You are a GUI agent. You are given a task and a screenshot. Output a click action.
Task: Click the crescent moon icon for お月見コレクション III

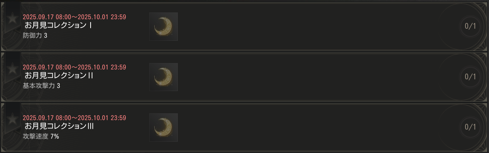point(163,127)
